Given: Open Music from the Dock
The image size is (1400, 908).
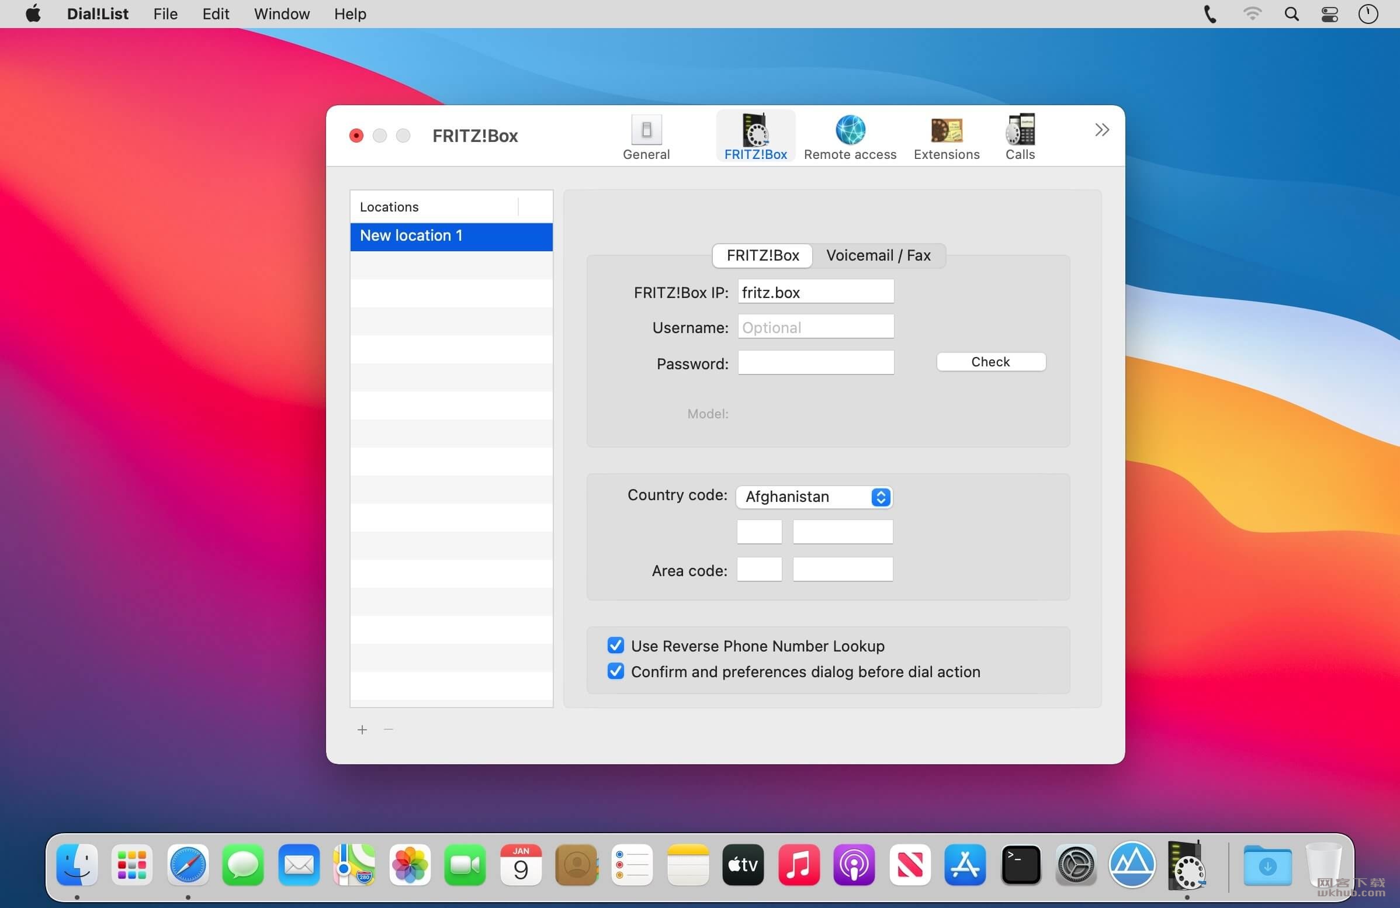Looking at the screenshot, I should pos(798,865).
